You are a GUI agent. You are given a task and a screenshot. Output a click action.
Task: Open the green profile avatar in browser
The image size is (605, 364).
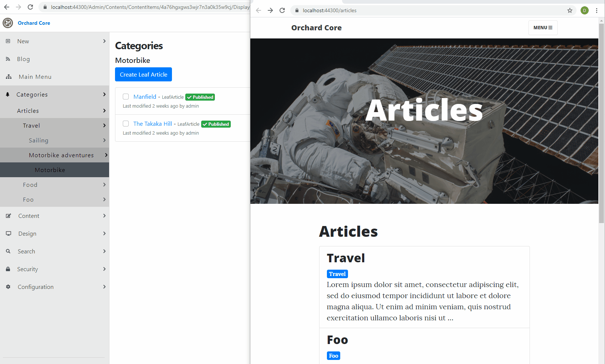[585, 10]
